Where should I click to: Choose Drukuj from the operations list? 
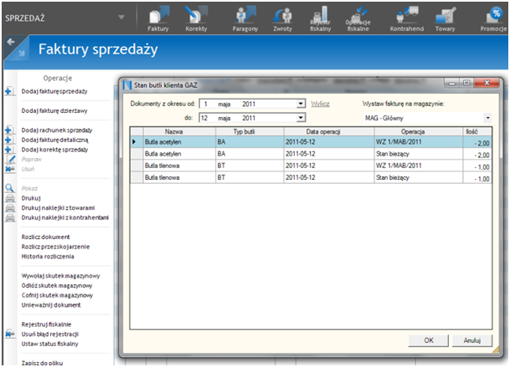31,198
